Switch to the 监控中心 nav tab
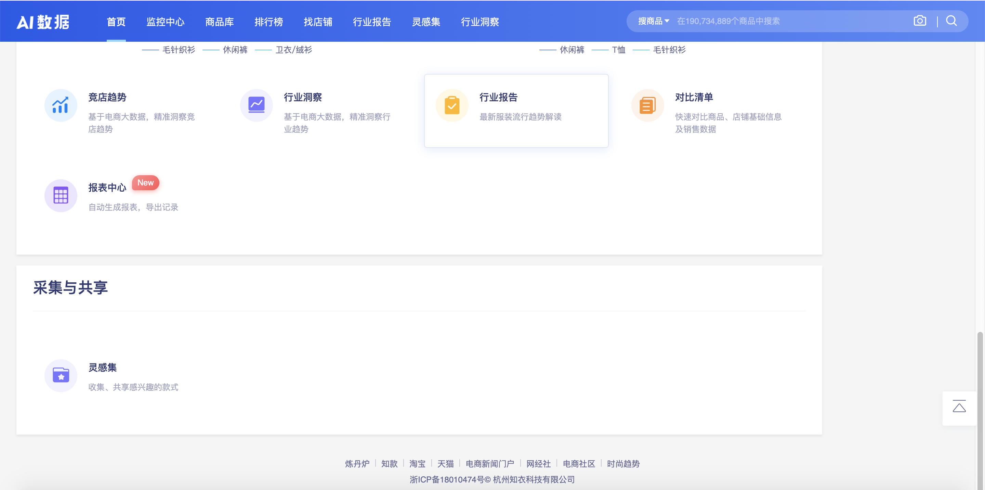This screenshot has width=985, height=490. 166,22
